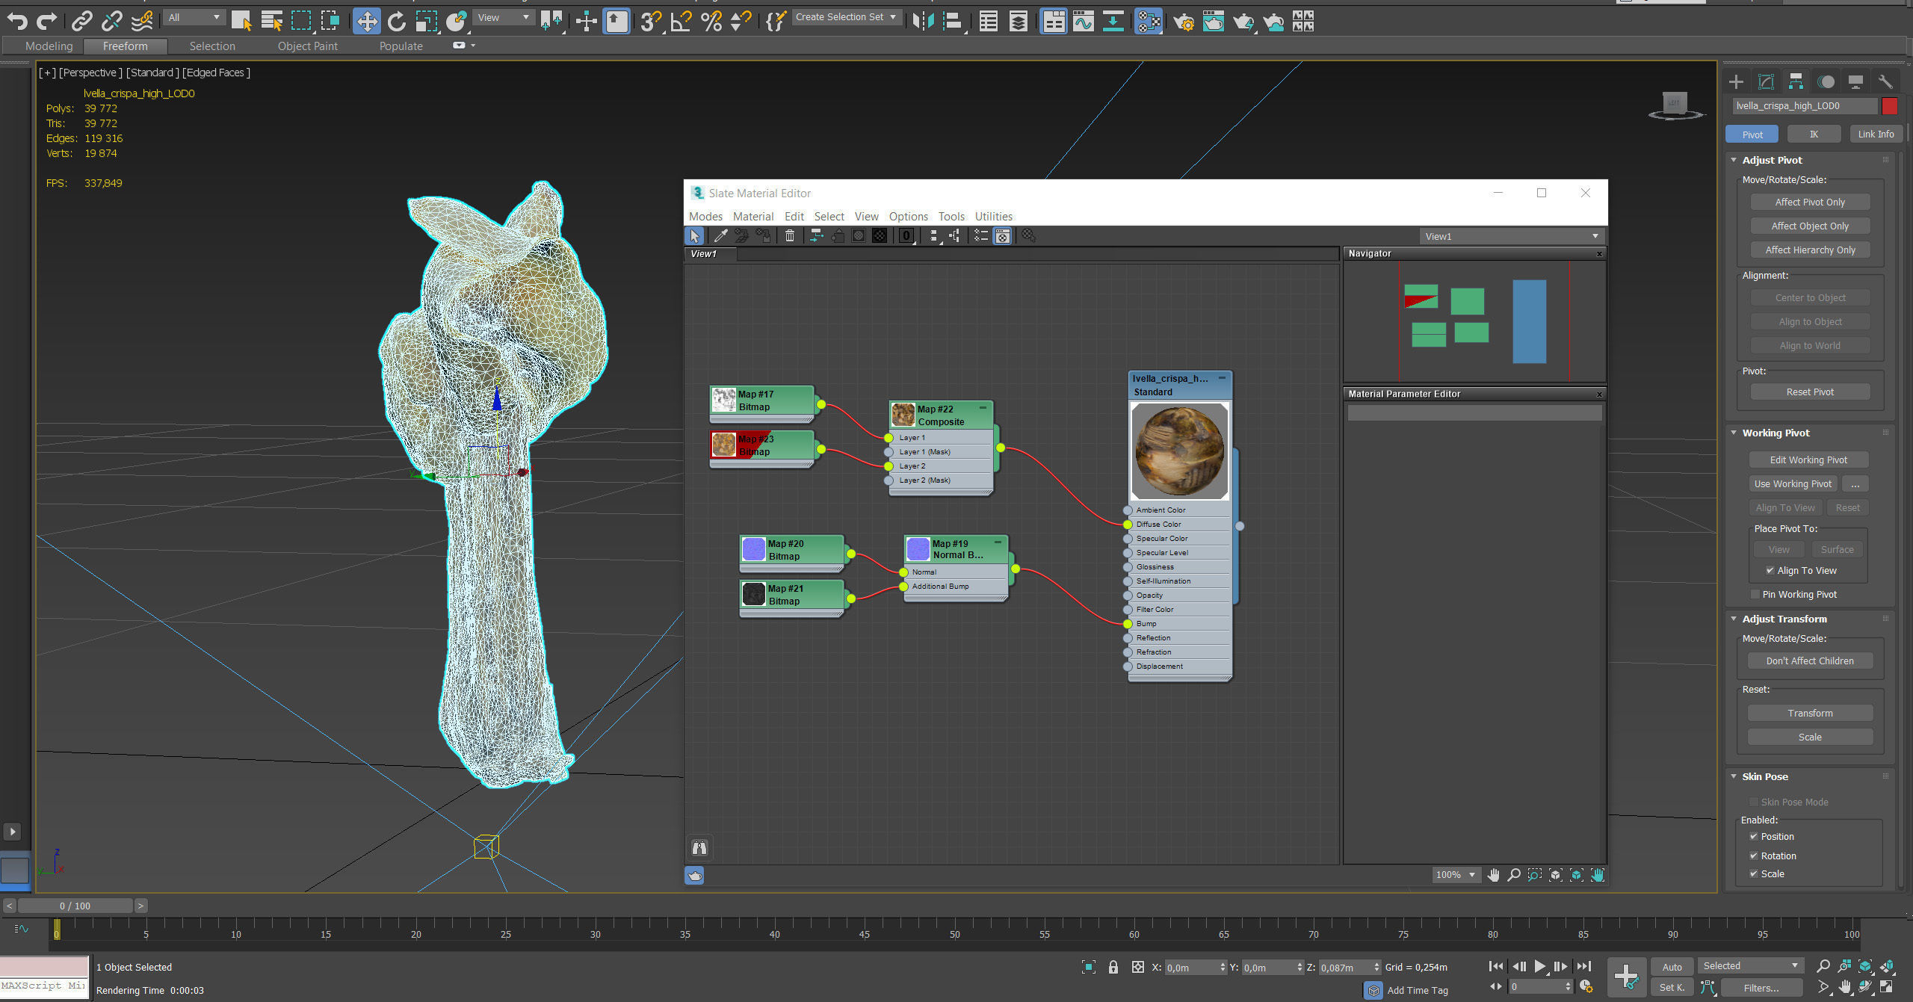This screenshot has width=1913, height=1002.
Task: Click the time slider showing 0 / 100
Action: tap(75, 906)
